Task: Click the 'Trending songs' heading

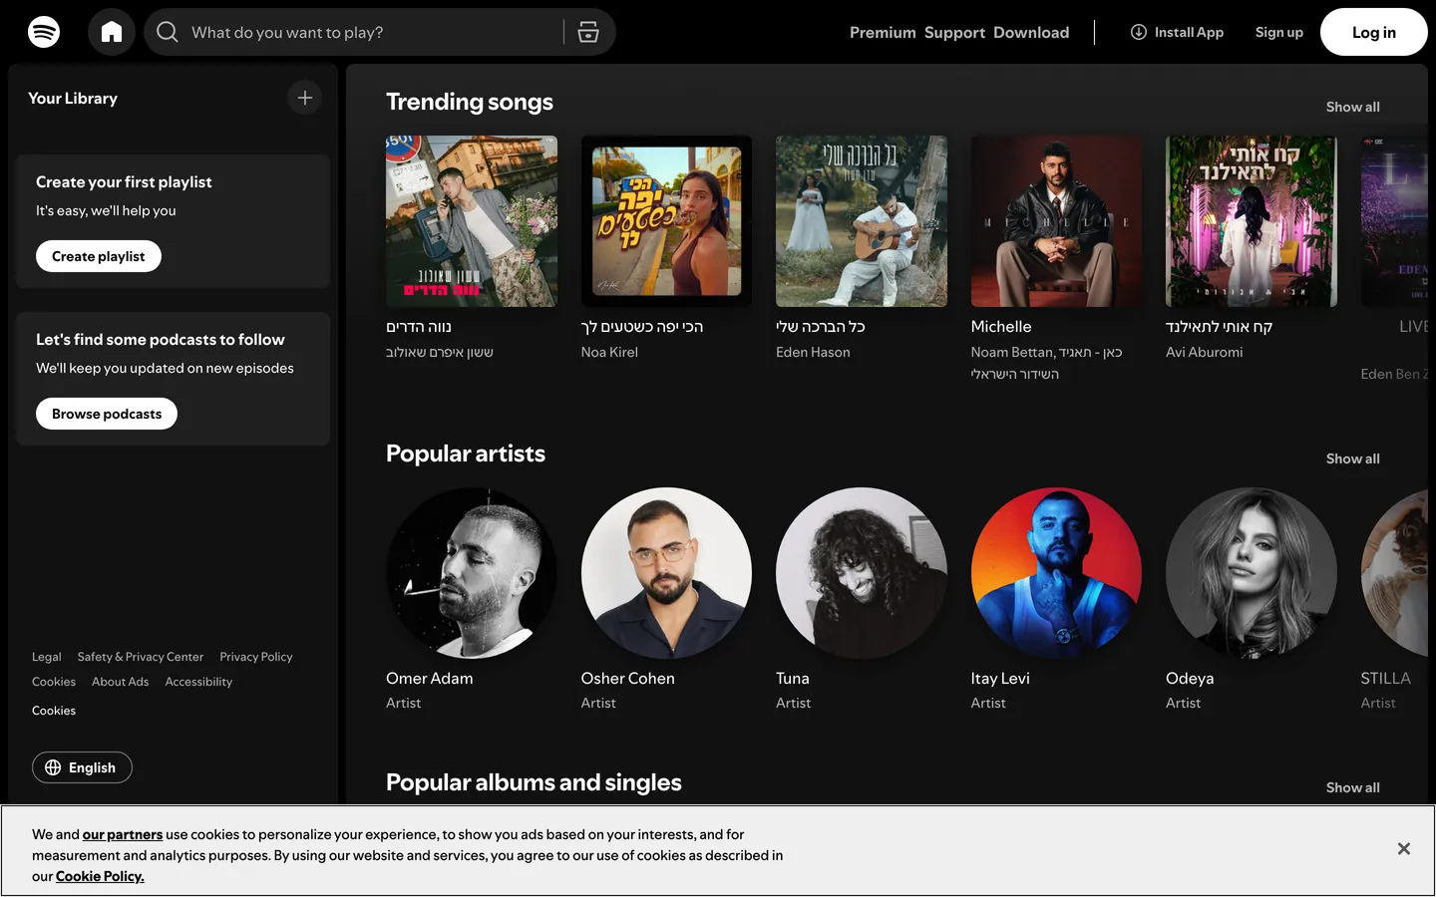Action: point(470,102)
